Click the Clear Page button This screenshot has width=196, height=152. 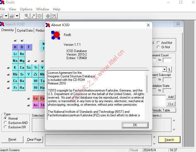(34, 139)
